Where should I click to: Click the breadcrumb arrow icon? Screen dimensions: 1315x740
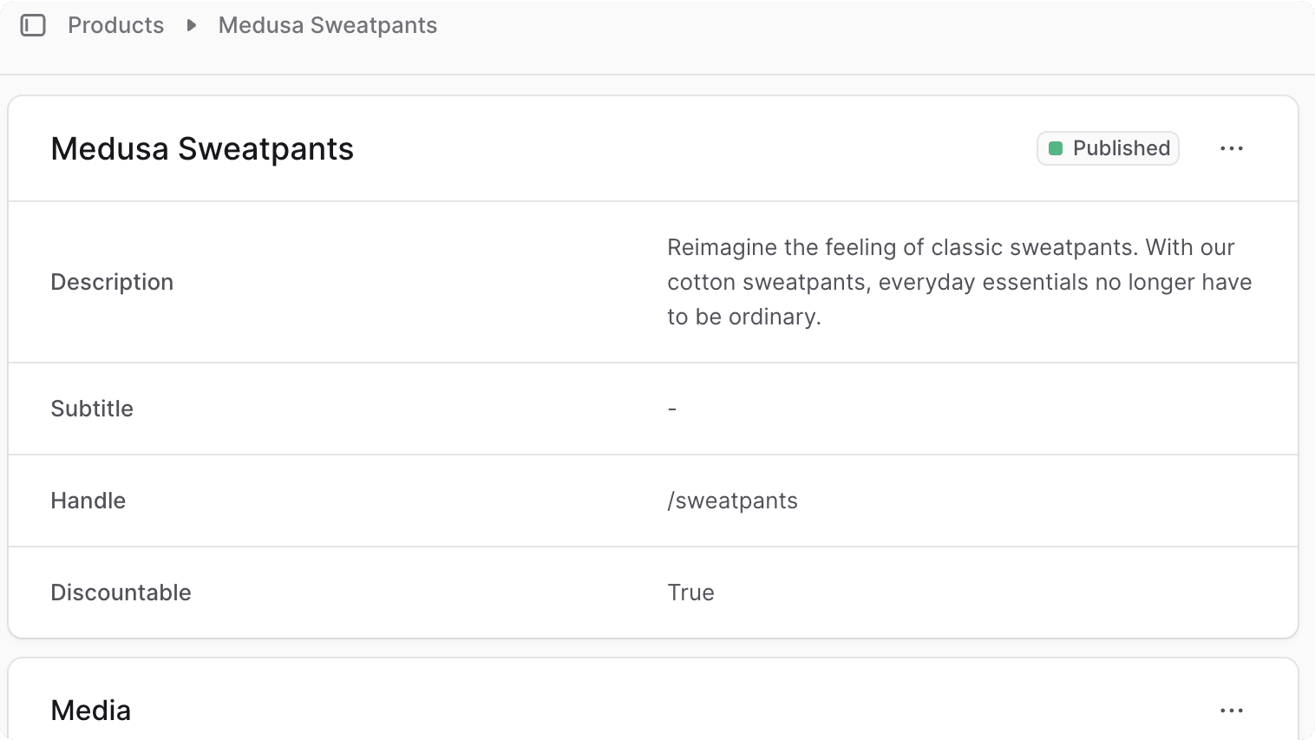click(191, 26)
